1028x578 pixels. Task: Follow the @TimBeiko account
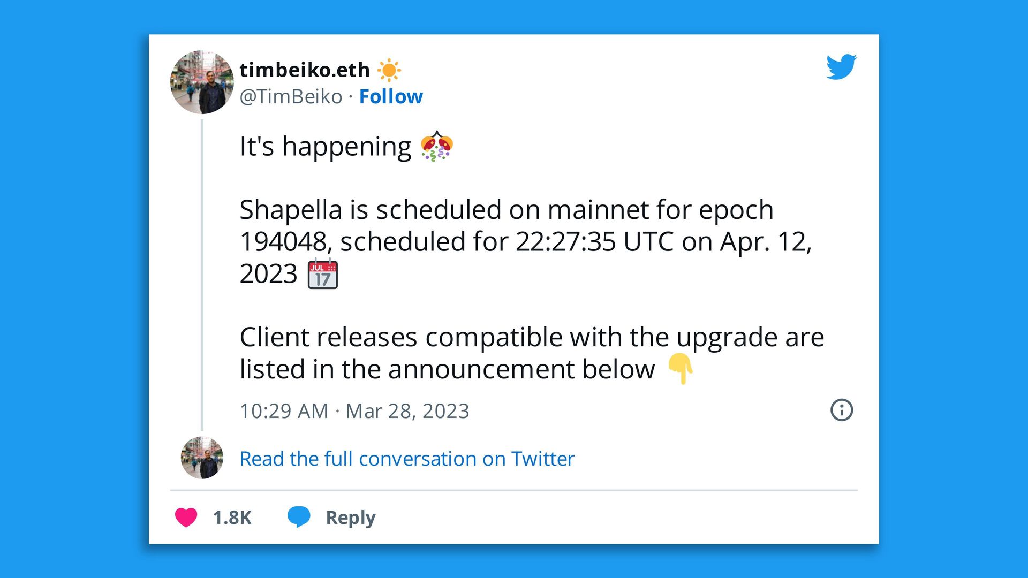click(x=391, y=96)
